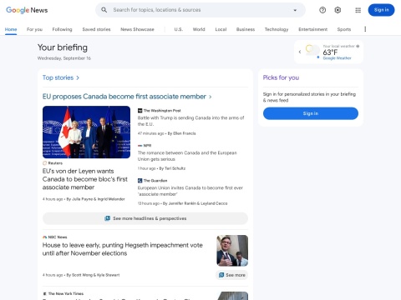Open Top stories heading link

(58, 77)
